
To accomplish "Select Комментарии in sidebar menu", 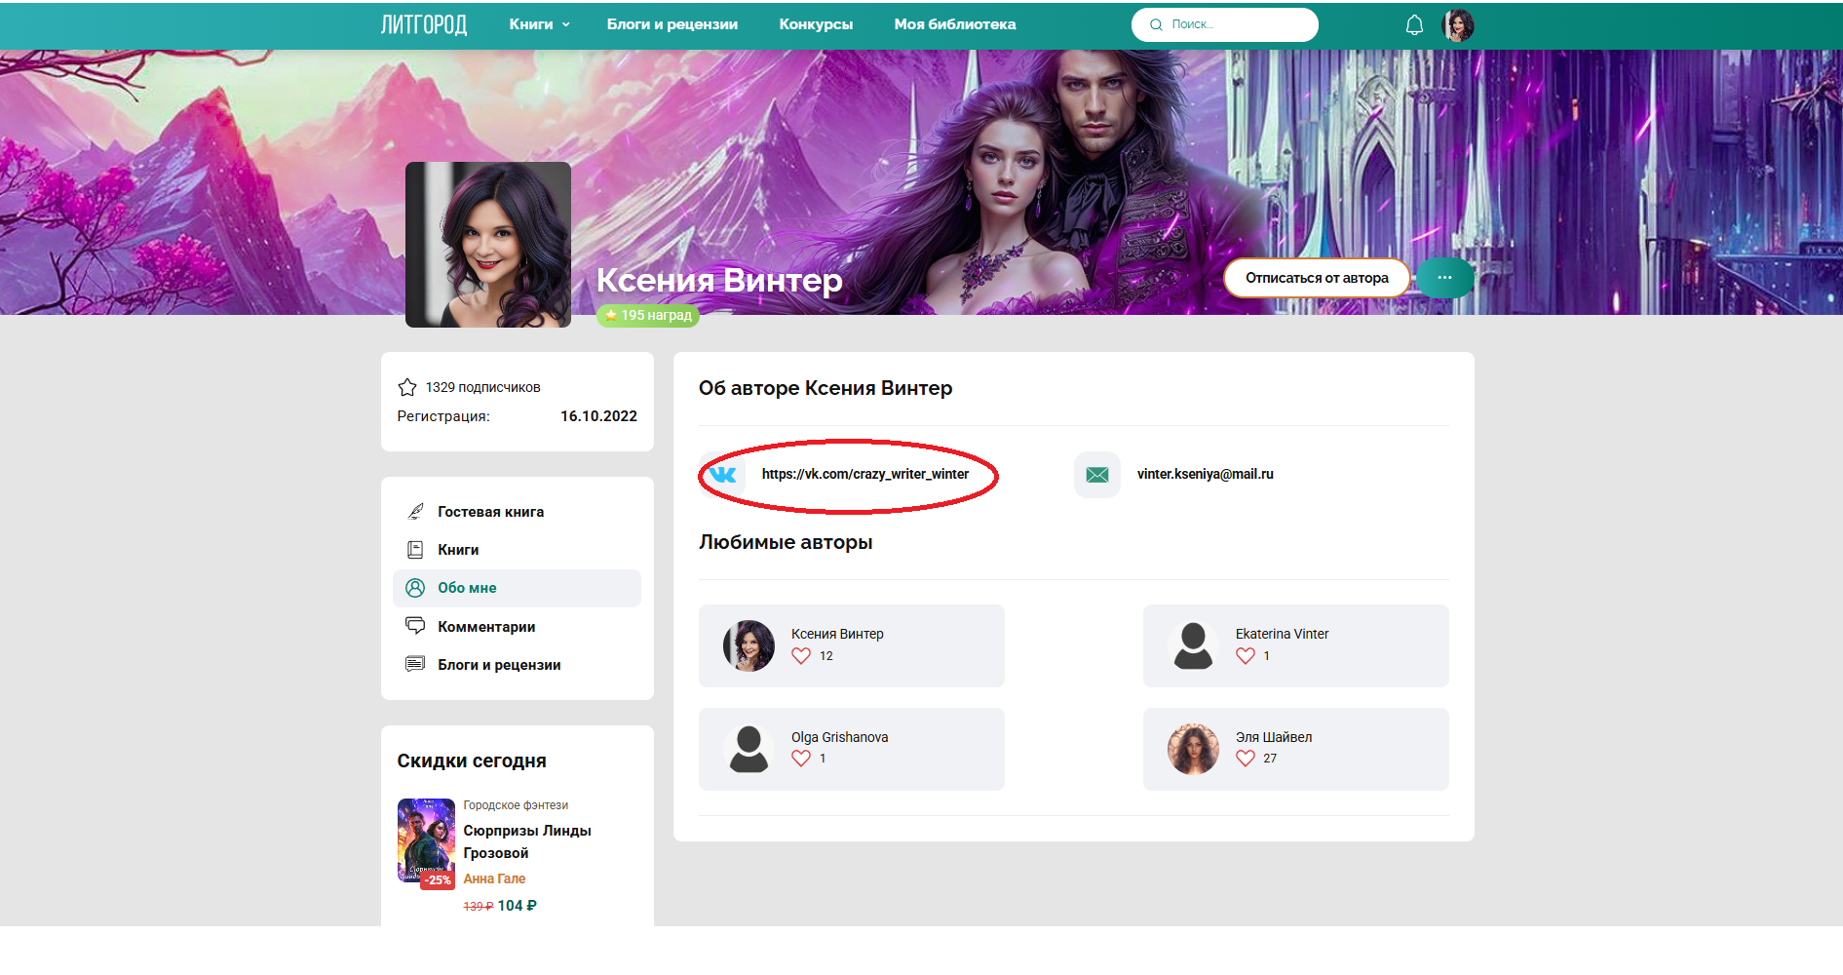I will point(486,627).
